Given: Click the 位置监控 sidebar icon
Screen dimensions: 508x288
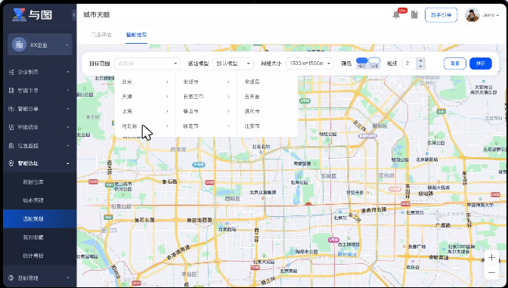Looking at the screenshot, I should (x=11, y=146).
